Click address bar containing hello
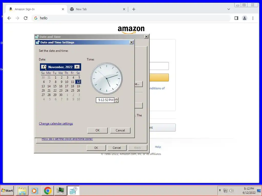Viewport: 262px width, 196px height. click(131, 18)
